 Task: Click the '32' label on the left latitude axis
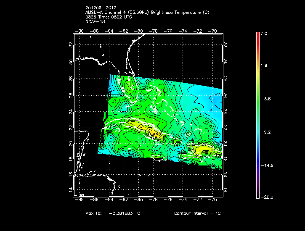click(71, 45)
